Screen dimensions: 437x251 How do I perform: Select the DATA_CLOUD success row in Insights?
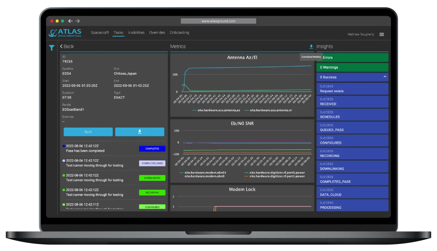(x=352, y=192)
